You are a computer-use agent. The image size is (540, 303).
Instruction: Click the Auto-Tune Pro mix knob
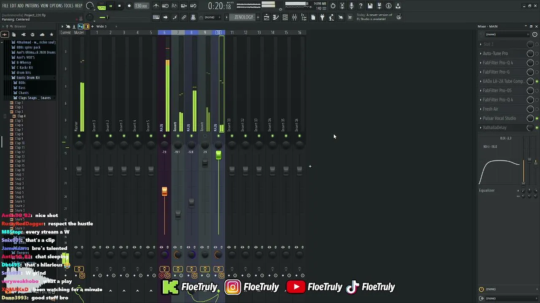click(x=530, y=53)
